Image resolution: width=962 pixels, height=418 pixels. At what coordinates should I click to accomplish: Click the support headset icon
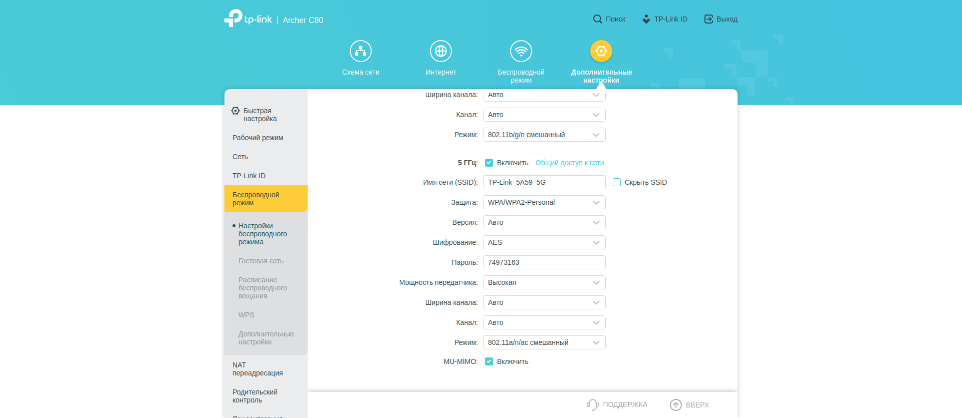(x=592, y=404)
